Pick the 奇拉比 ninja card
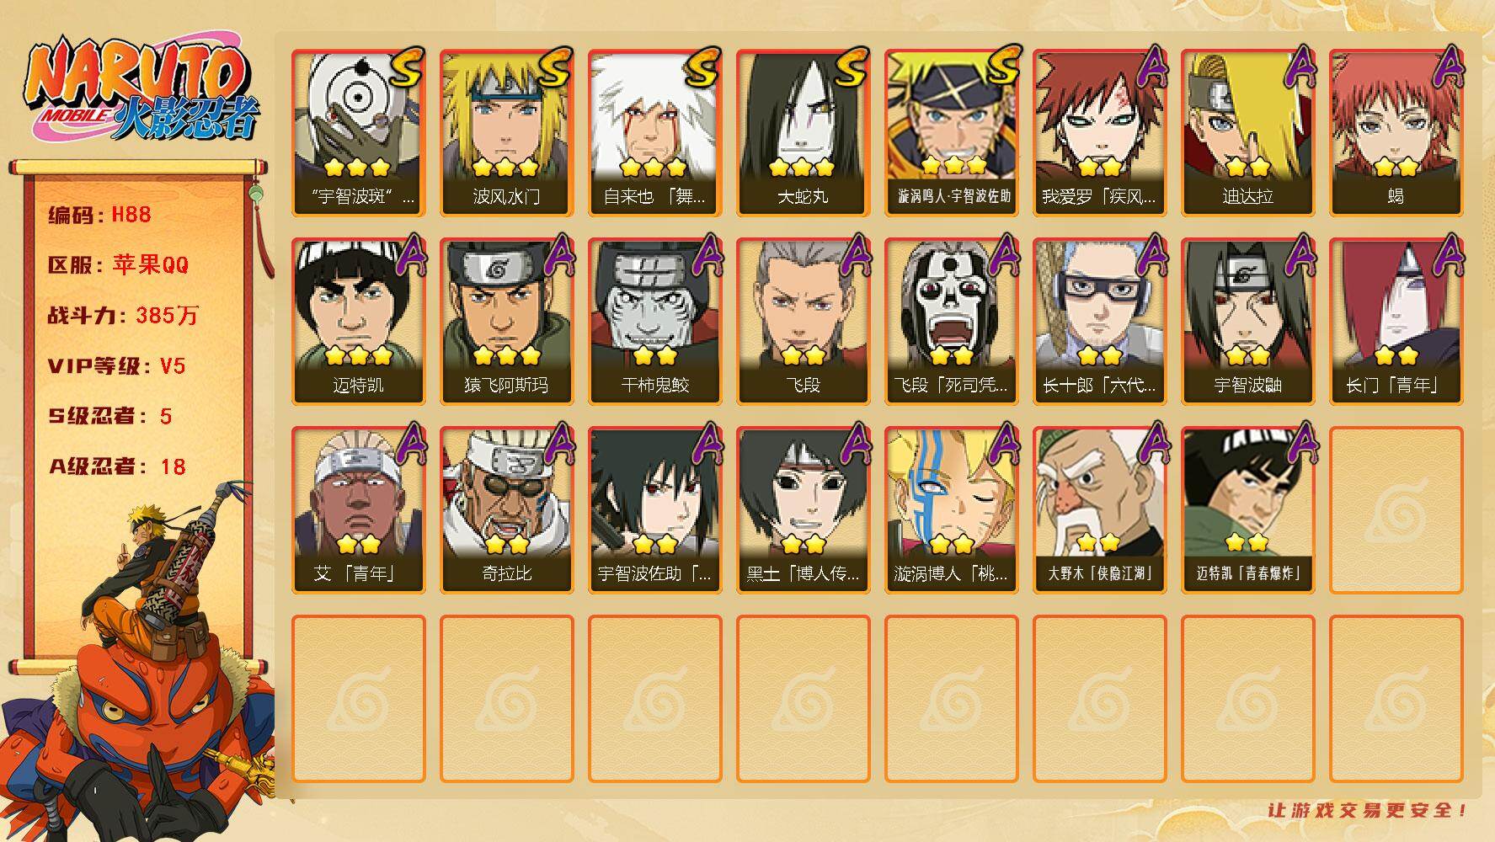 tap(506, 510)
